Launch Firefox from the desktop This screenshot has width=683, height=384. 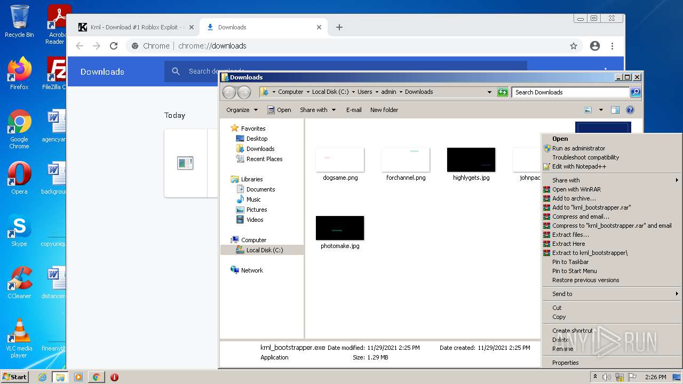click(19, 74)
